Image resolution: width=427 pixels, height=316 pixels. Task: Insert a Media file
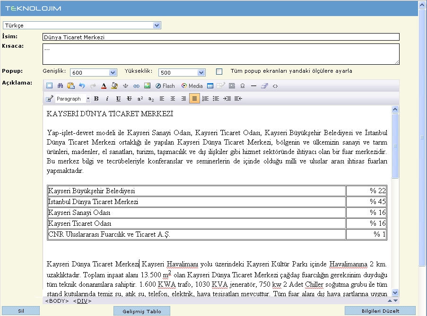192,86
